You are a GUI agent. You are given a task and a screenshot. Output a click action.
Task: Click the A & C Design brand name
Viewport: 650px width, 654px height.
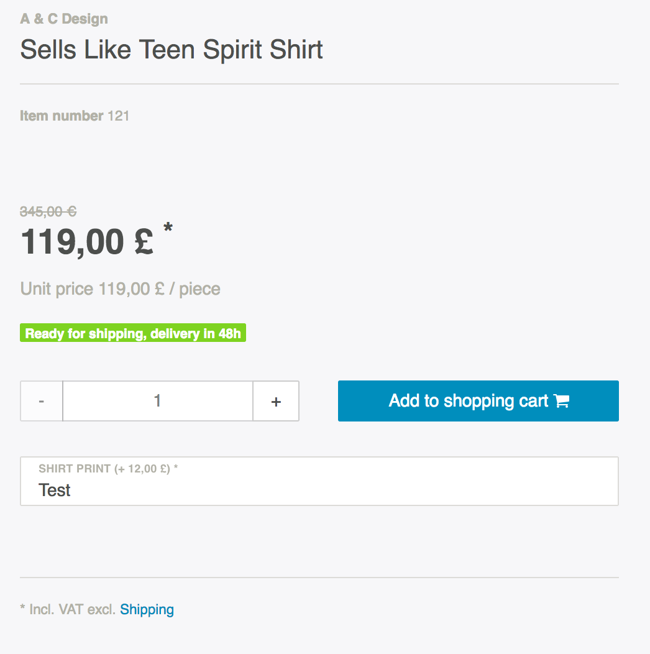point(64,19)
